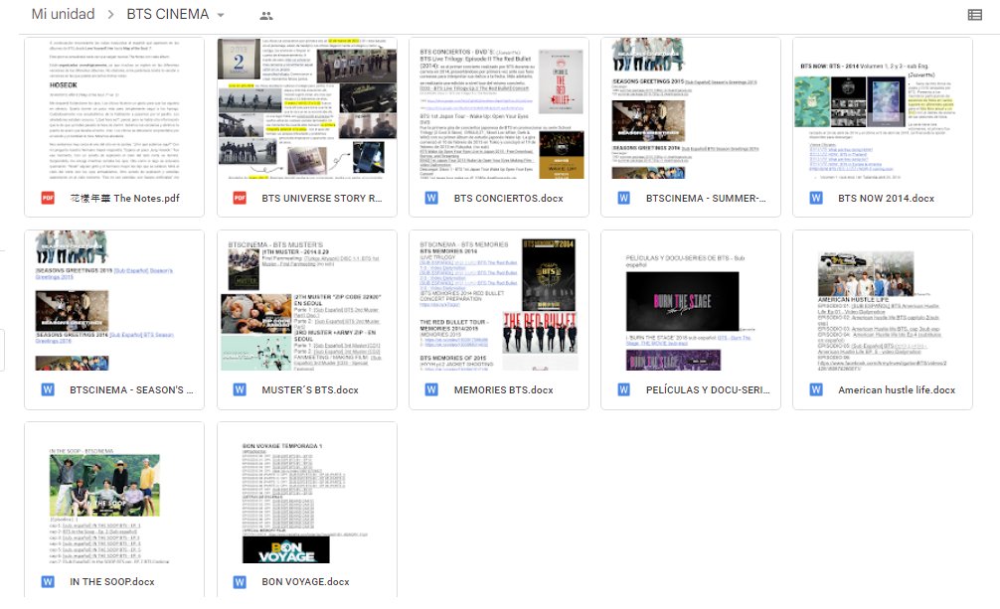Click the file name 'PELÍCULAS Y DOCU-SERI...'

pos(708,389)
